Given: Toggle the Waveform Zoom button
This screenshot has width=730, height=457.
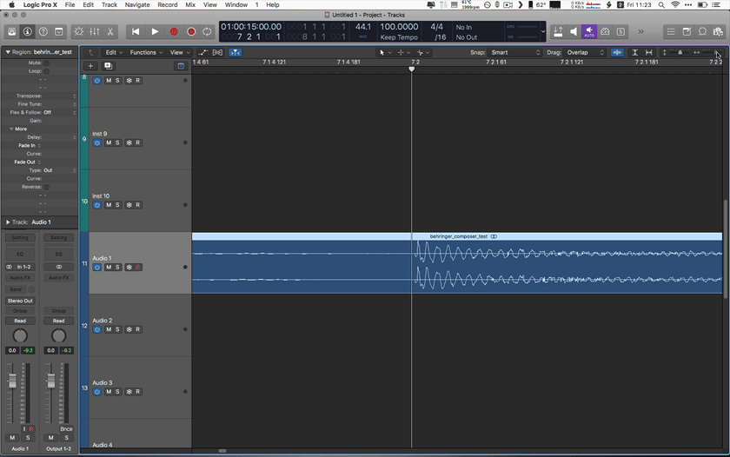Looking at the screenshot, I should pyautogui.click(x=617, y=53).
